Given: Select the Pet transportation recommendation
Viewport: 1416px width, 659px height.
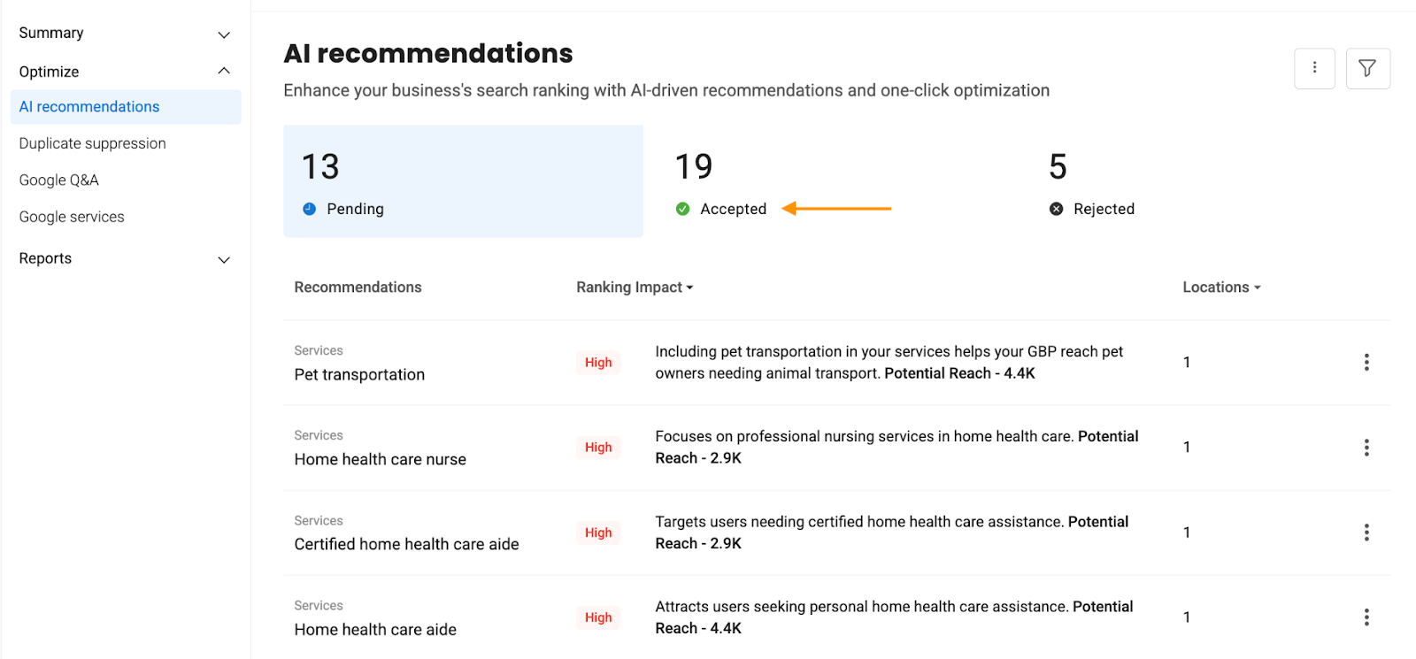Looking at the screenshot, I should click(359, 374).
